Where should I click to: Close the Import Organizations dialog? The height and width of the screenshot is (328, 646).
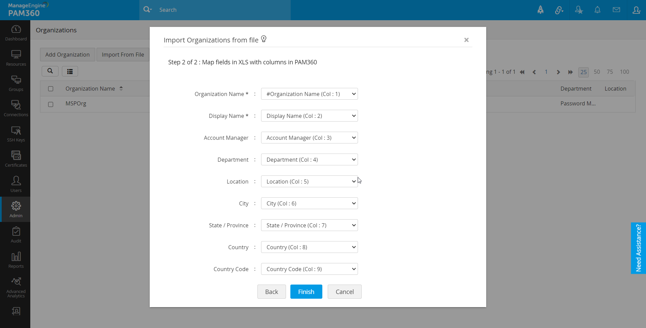[x=466, y=40]
